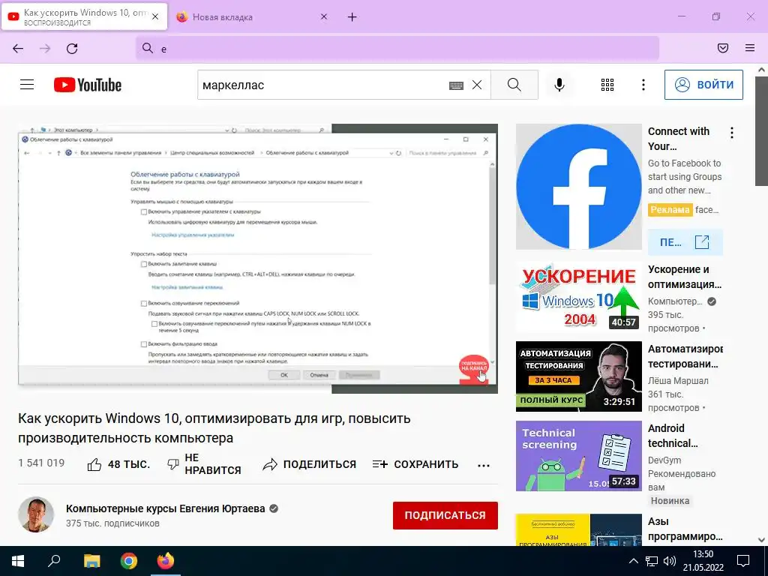The image size is (768, 576).
Task: Click the Войти sign-in button
Action: click(x=703, y=85)
